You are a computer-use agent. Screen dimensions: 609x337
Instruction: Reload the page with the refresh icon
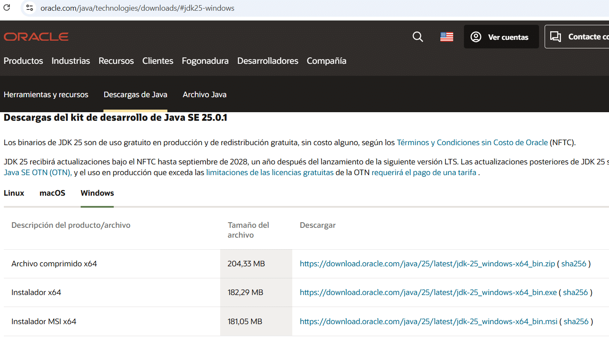(6, 8)
